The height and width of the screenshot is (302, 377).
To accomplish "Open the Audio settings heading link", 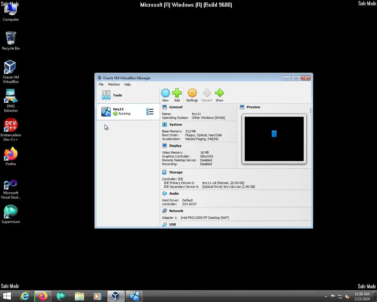I will (x=174, y=193).
